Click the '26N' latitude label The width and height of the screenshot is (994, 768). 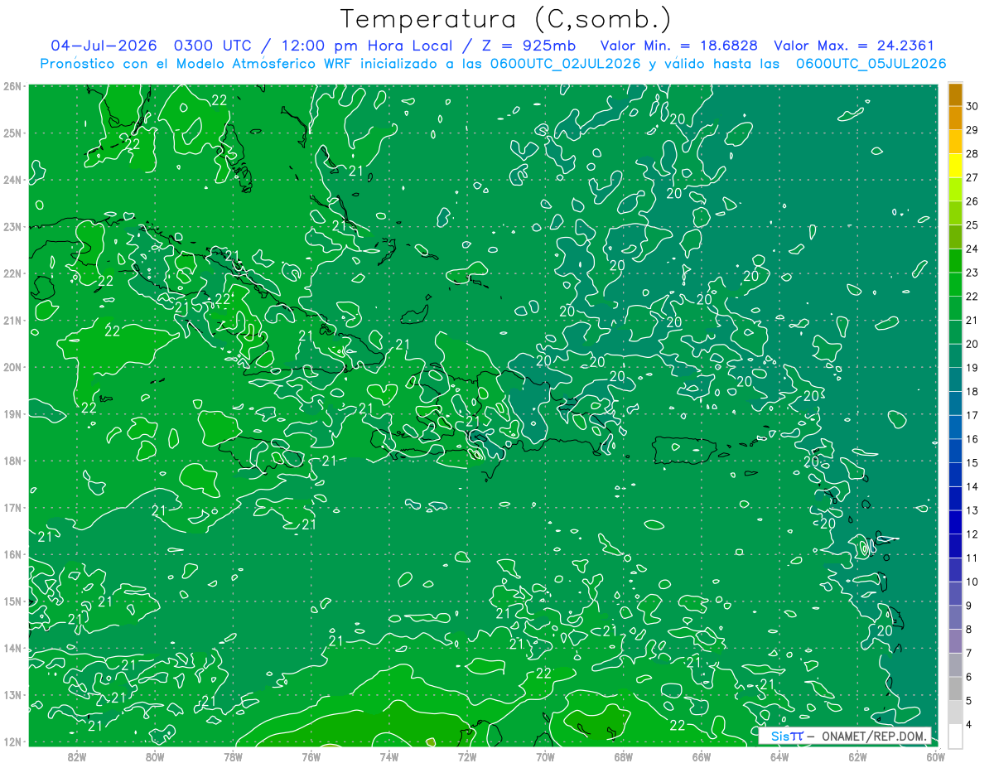point(12,86)
